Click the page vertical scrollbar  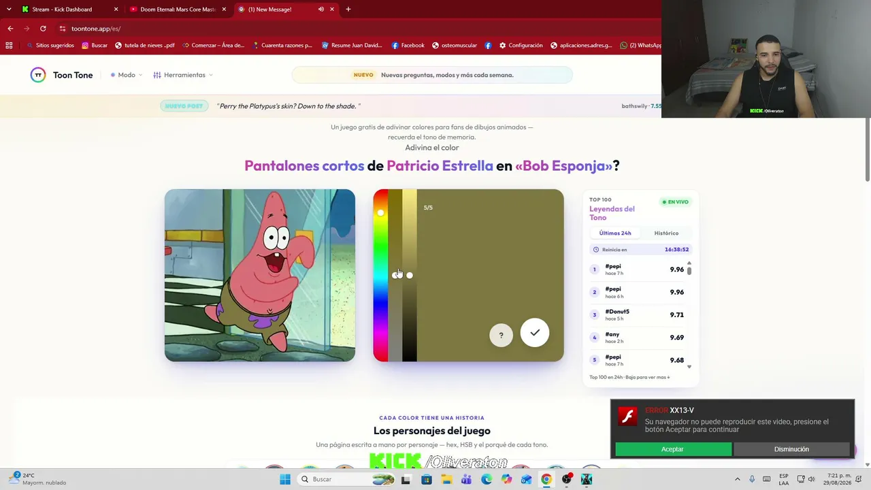(867, 150)
